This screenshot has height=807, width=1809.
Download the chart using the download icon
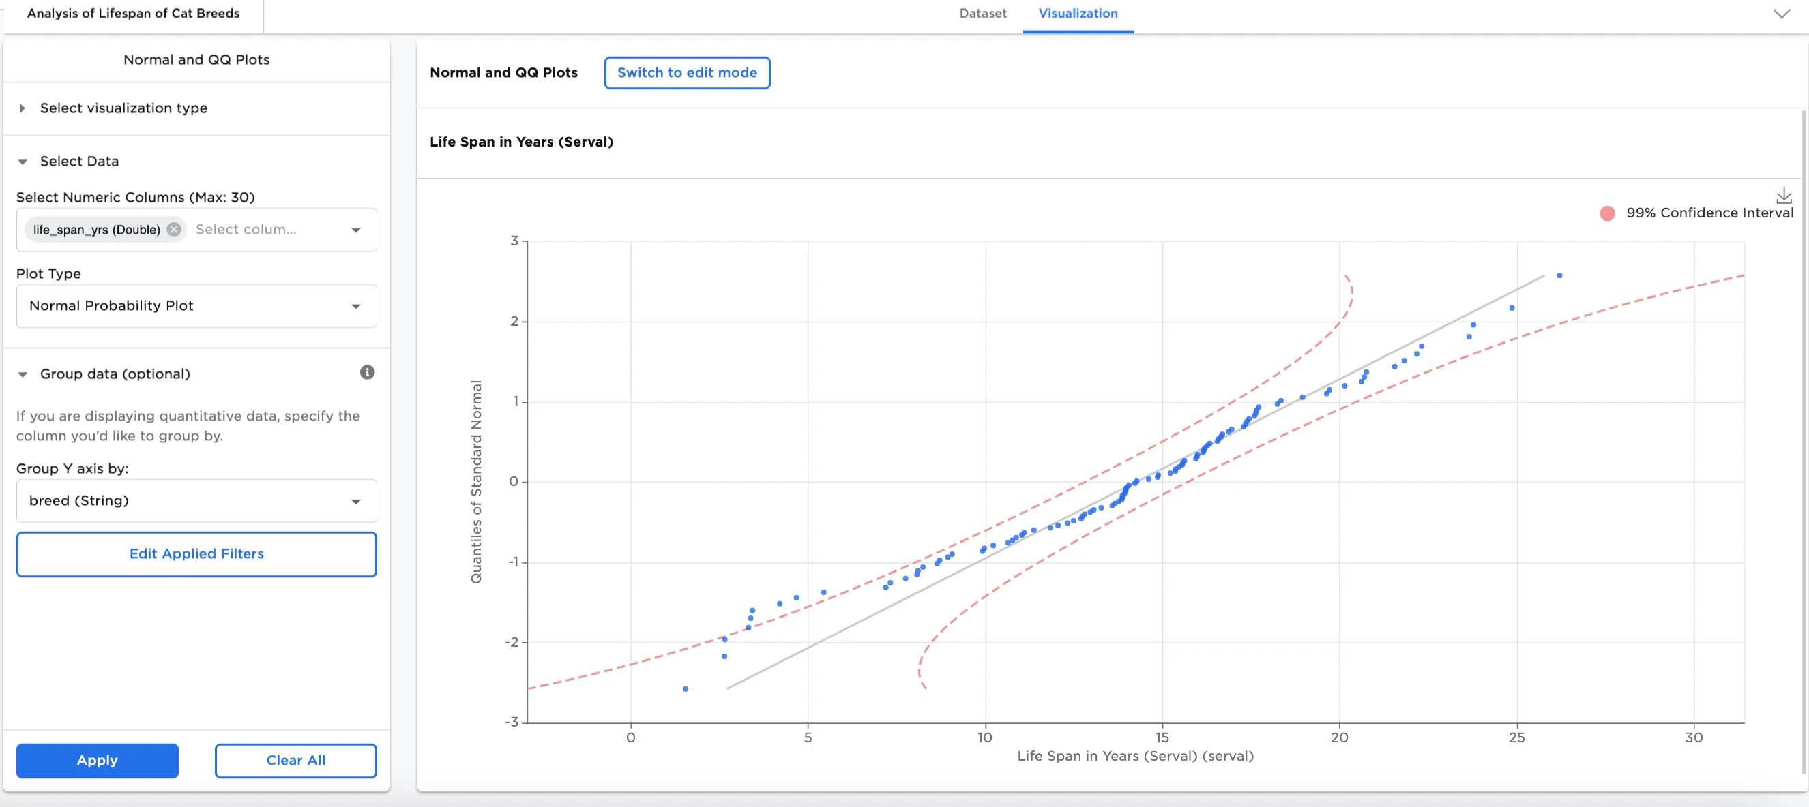[x=1783, y=195]
